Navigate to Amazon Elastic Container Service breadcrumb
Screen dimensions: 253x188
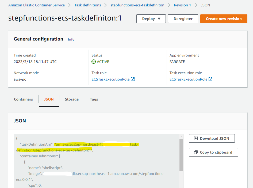[36, 5]
